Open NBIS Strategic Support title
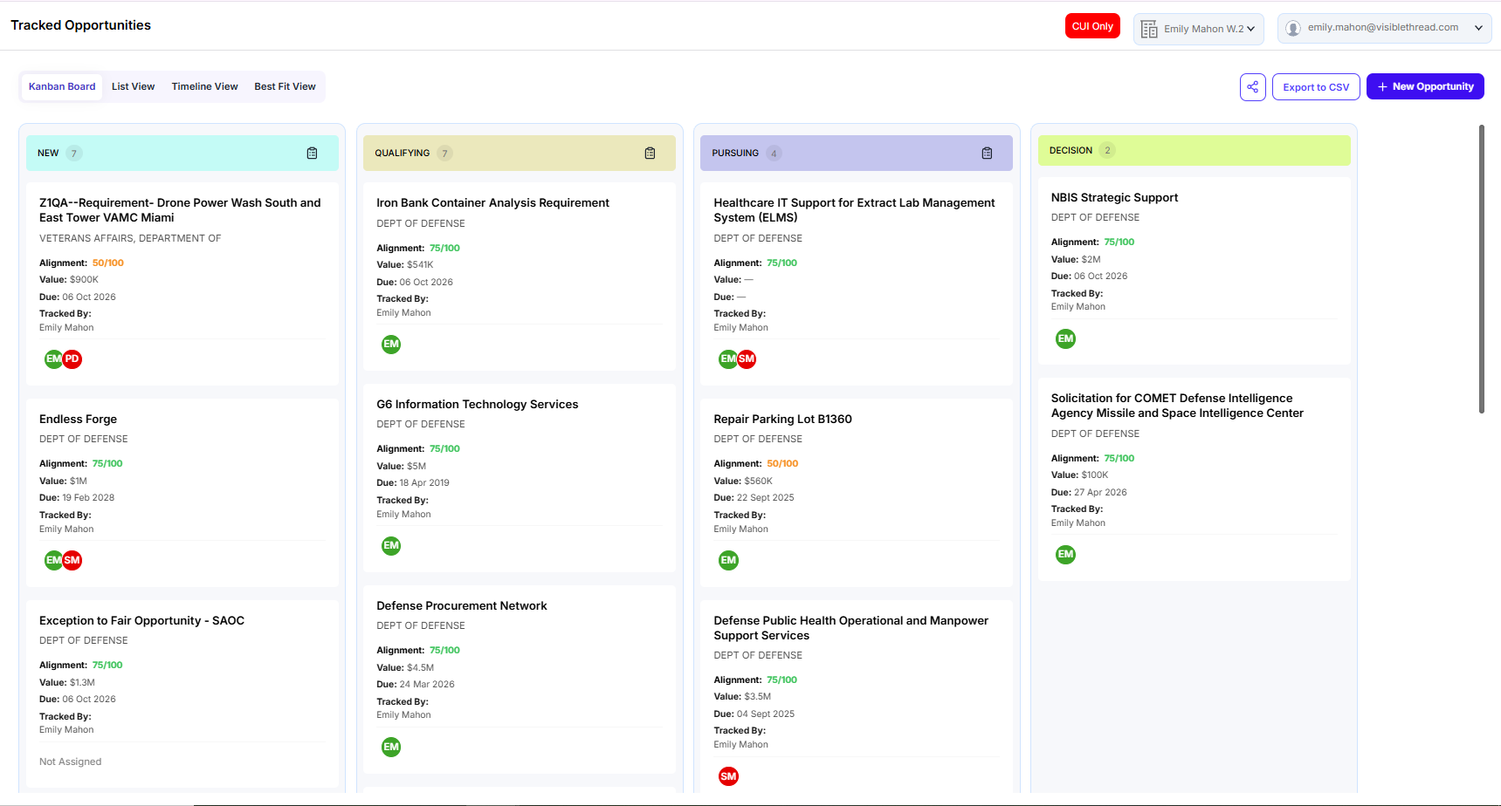This screenshot has width=1501, height=806. pyautogui.click(x=1114, y=198)
